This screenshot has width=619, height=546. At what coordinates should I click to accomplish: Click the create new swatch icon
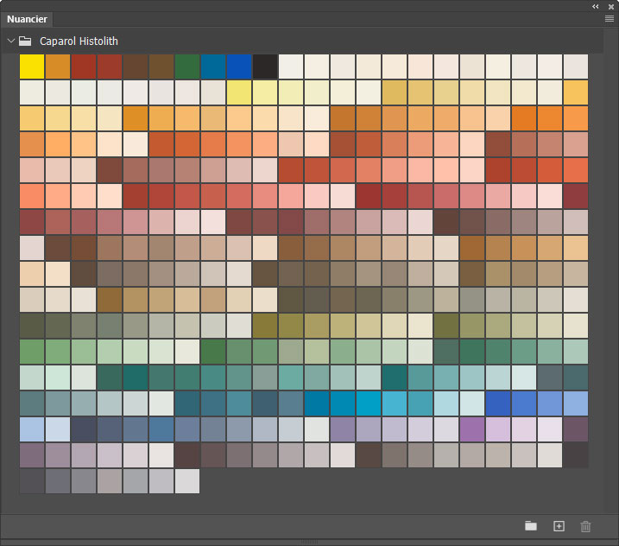[x=559, y=526]
